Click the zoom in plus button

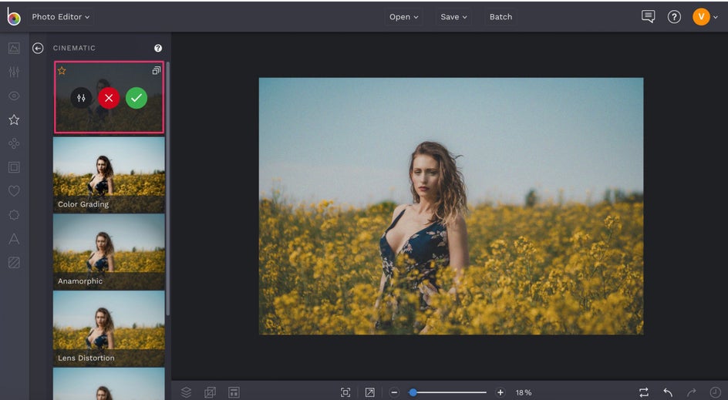point(501,392)
